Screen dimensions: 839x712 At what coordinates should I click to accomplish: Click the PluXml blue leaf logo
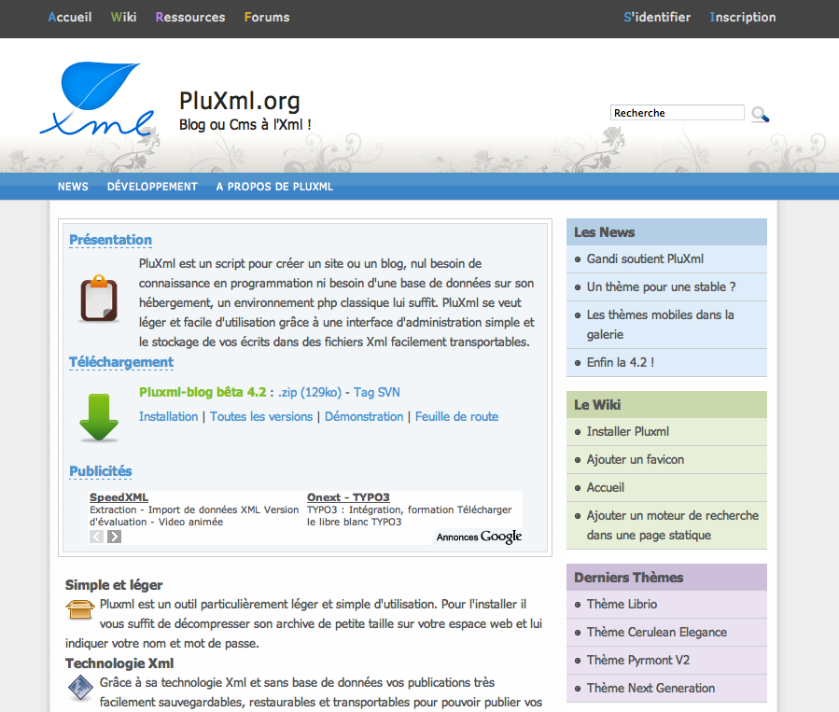pos(97,99)
